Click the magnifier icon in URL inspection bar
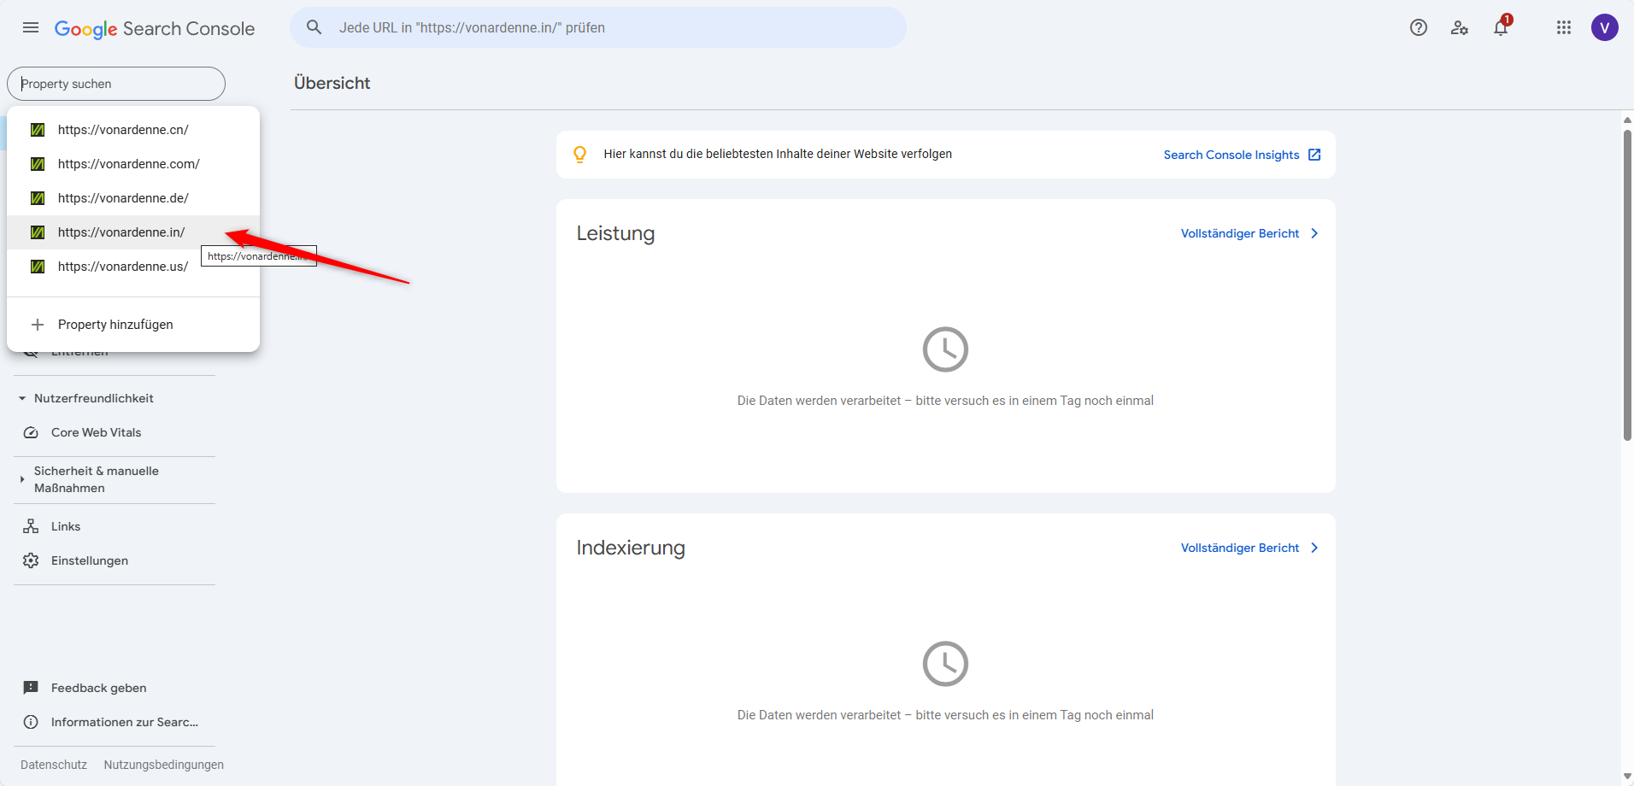Screen dimensions: 1634x786 click(x=314, y=27)
